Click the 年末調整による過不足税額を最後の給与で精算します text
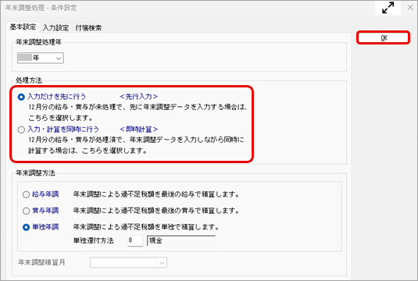Screen dimensions: 418x281 pyautogui.click(x=156, y=194)
